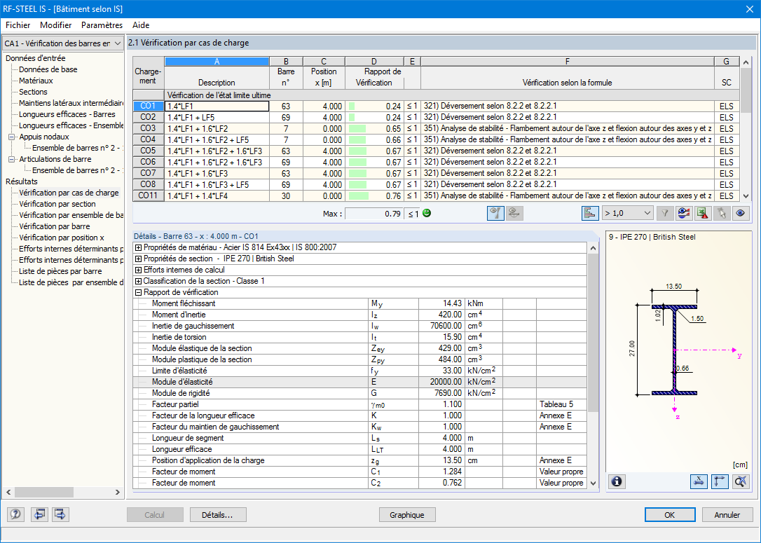Click the details panel scroll-down arrow

[593, 483]
